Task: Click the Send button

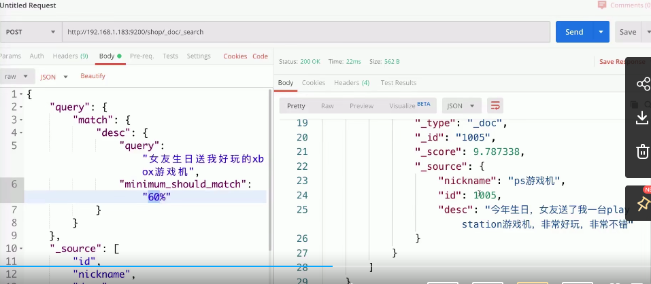Action: click(574, 32)
